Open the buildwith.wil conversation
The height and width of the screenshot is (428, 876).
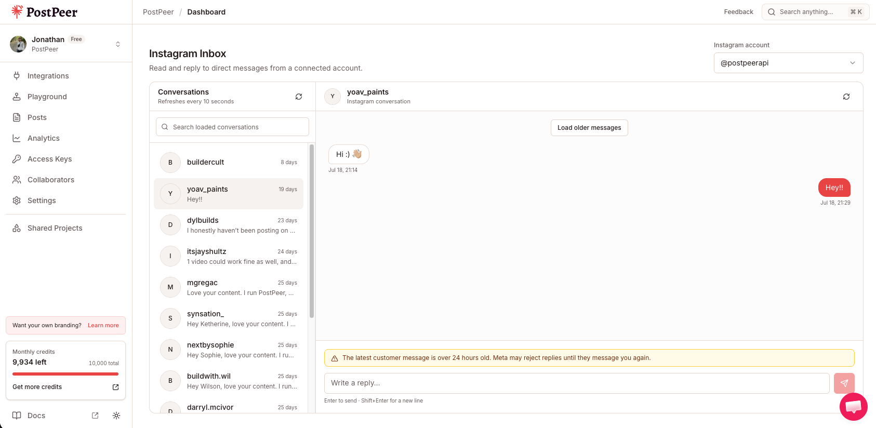click(229, 381)
